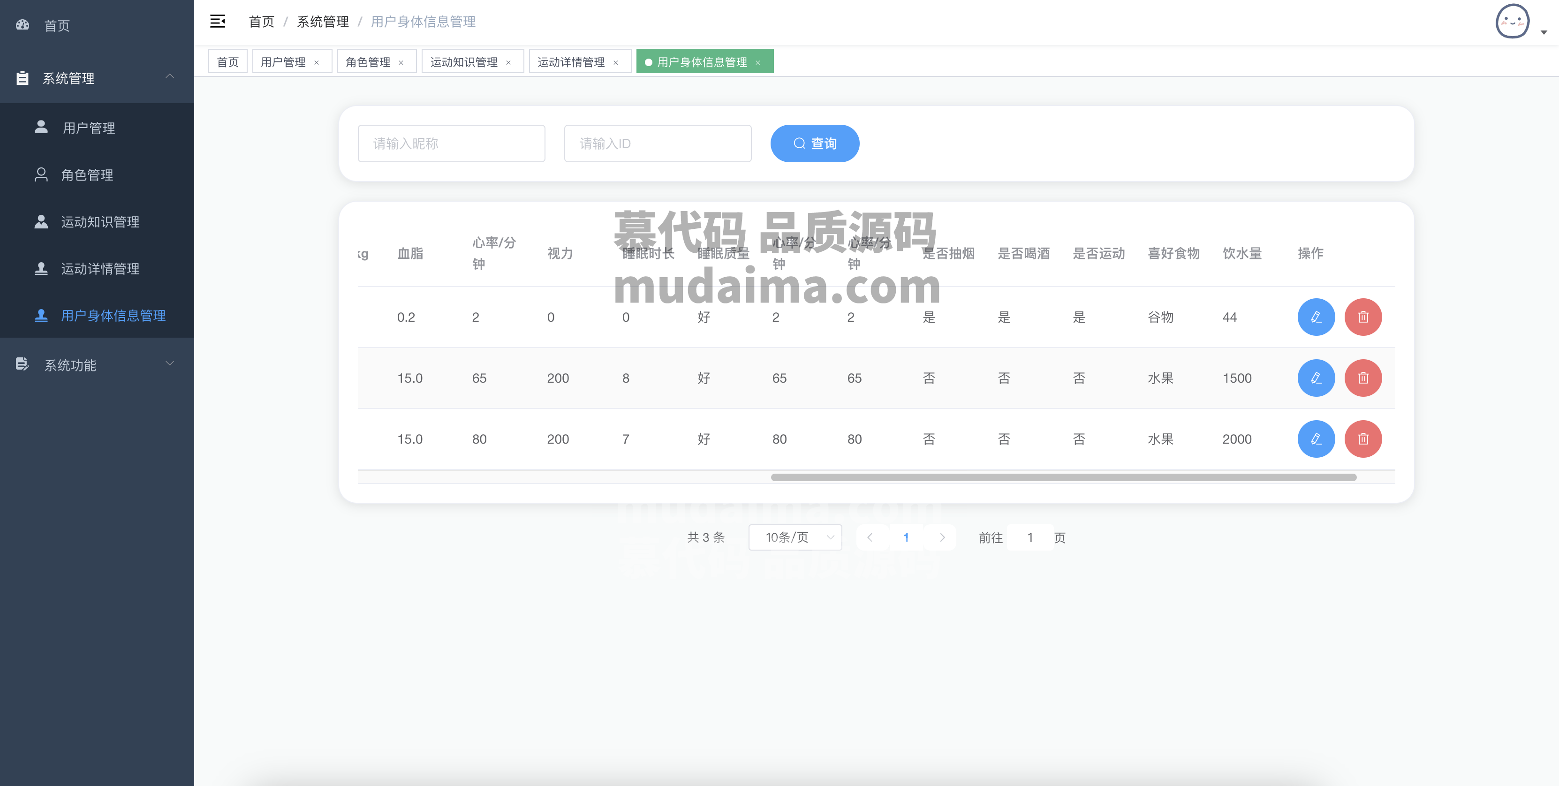This screenshot has width=1559, height=786.
Task: Click 首页 in the breadcrumb
Action: point(261,22)
